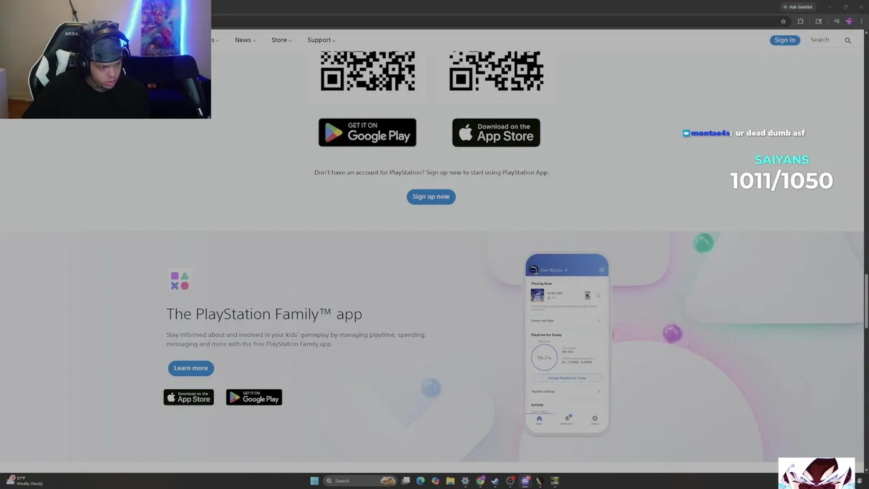The image size is (869, 489).
Task: Open the tab search icon in the browser toolbar
Action: point(819,21)
